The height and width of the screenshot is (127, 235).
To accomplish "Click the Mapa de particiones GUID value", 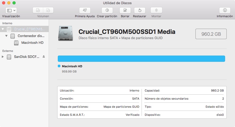I will [121, 107].
